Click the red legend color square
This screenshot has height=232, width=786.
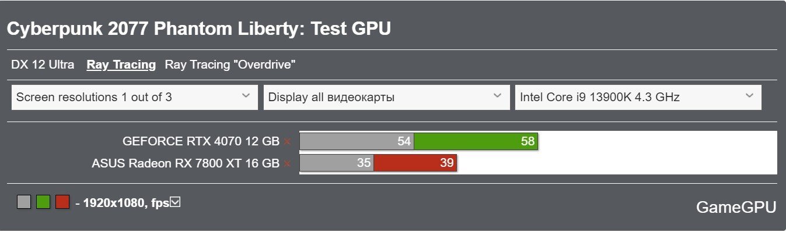point(62,202)
